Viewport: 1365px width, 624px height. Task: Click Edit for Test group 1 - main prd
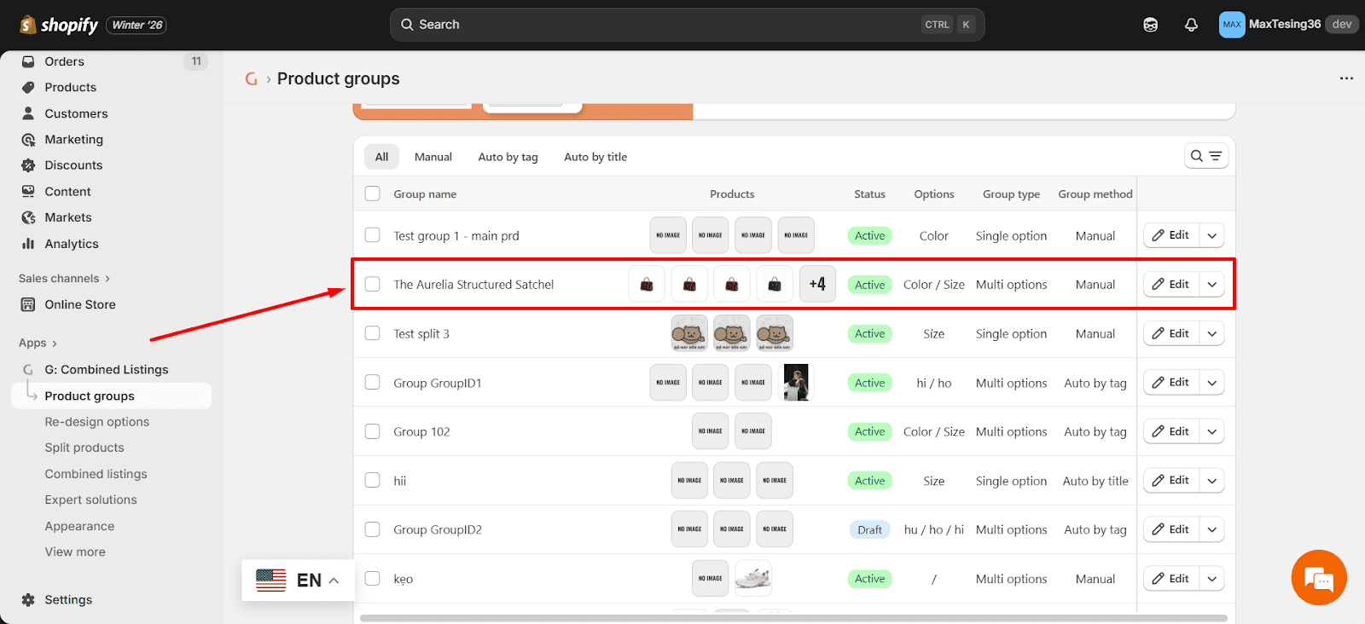(x=1171, y=235)
